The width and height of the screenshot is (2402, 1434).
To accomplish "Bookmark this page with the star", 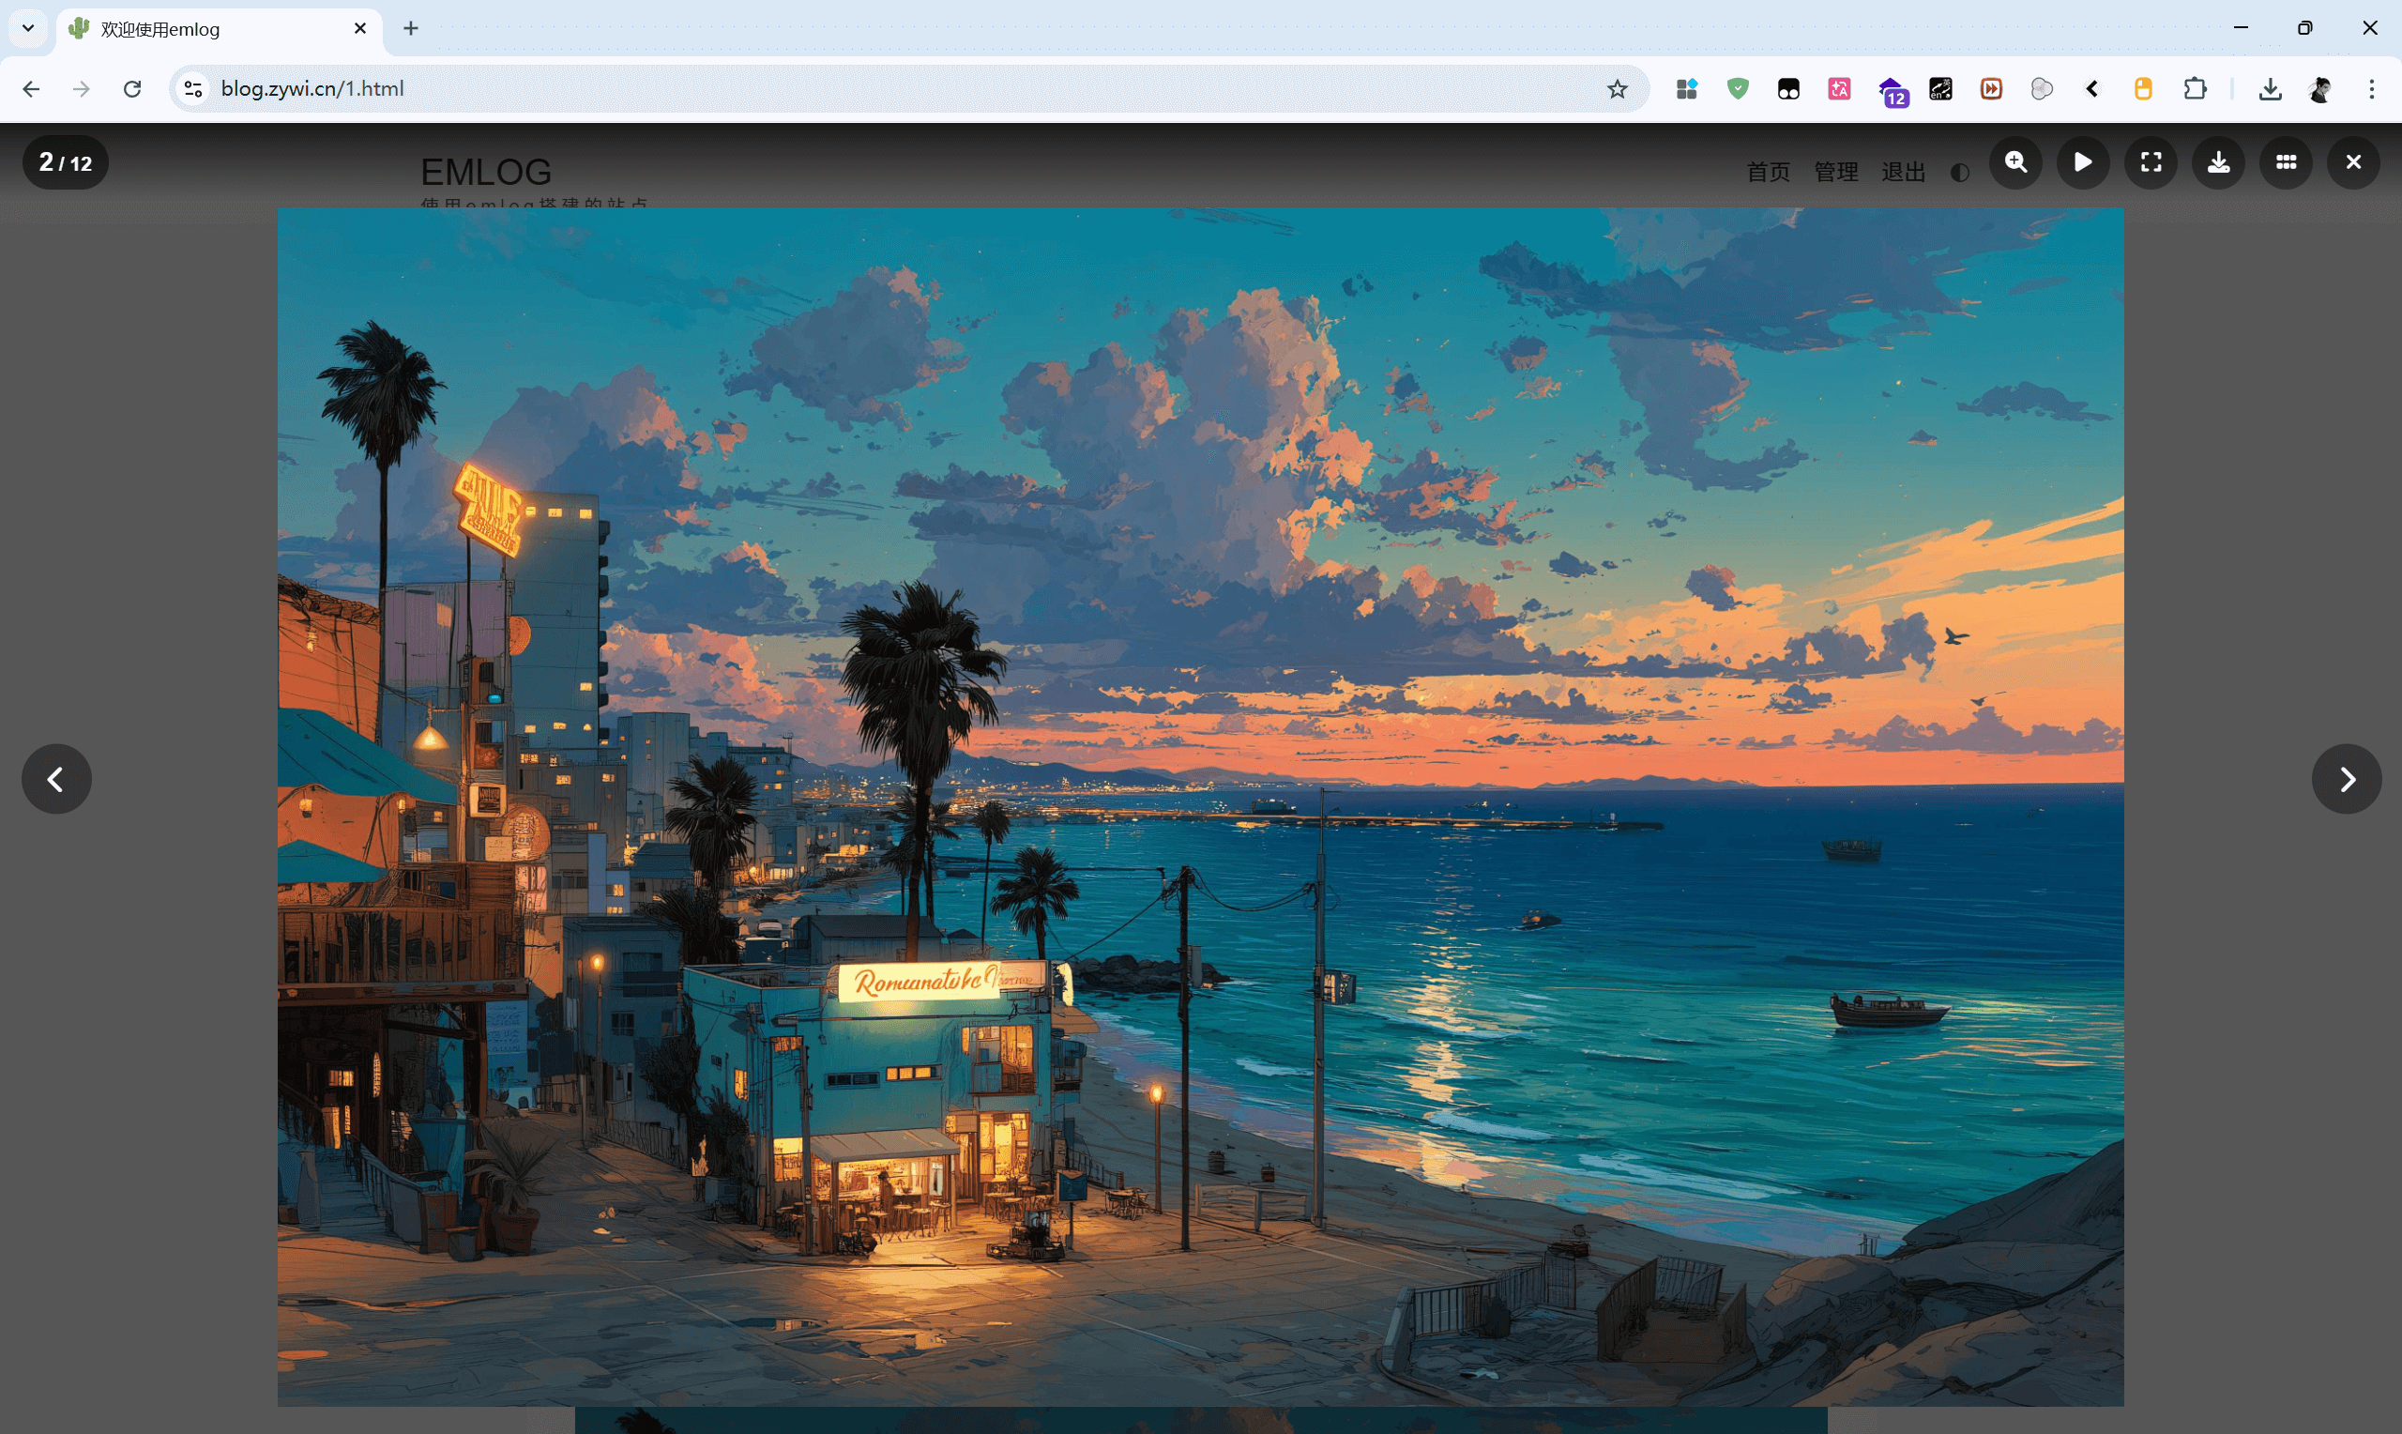I will point(1618,89).
